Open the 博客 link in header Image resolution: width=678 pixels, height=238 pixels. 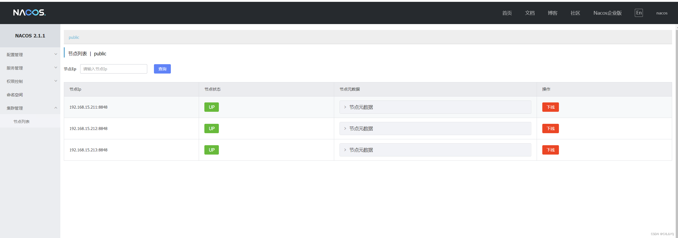point(552,13)
